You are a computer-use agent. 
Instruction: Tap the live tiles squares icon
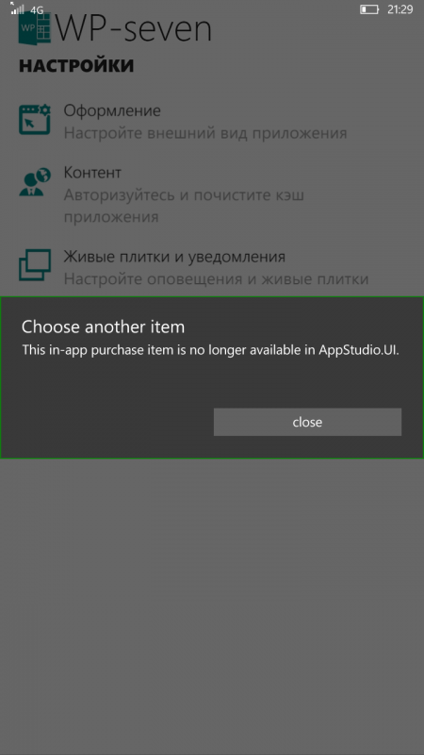(x=35, y=265)
